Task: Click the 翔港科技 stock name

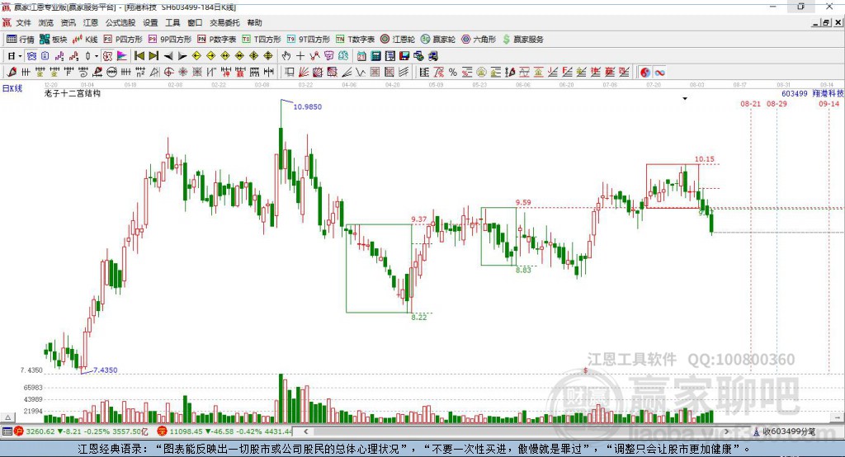Action: point(828,94)
